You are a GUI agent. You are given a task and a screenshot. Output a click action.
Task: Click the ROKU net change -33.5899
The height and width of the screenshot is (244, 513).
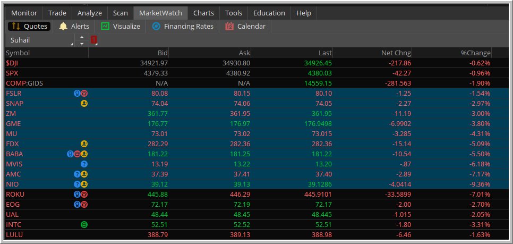pos(398,195)
